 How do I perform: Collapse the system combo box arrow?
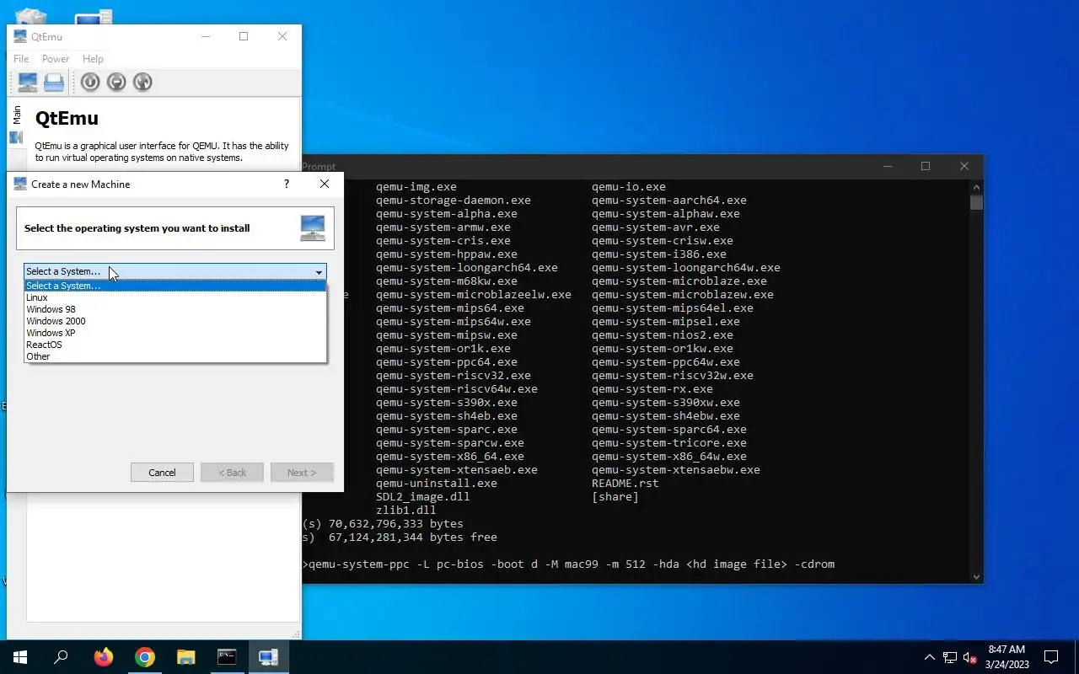319,271
